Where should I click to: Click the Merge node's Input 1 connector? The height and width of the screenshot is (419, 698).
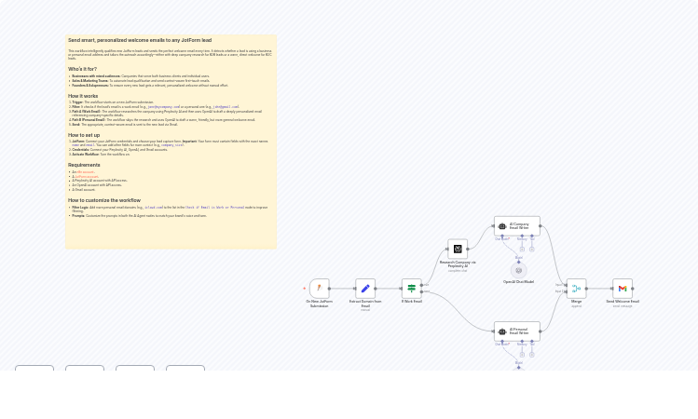[565, 285]
